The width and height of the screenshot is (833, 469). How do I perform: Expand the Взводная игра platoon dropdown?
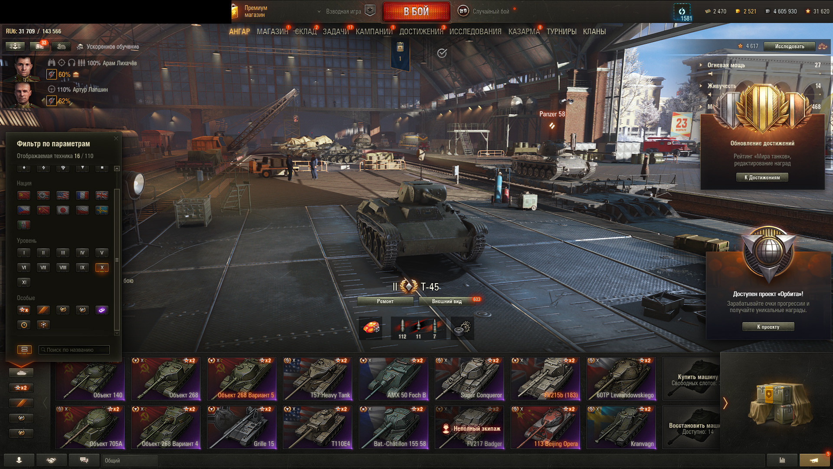[x=319, y=11]
